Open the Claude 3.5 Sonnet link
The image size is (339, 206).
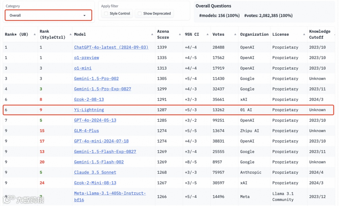tap(95, 172)
